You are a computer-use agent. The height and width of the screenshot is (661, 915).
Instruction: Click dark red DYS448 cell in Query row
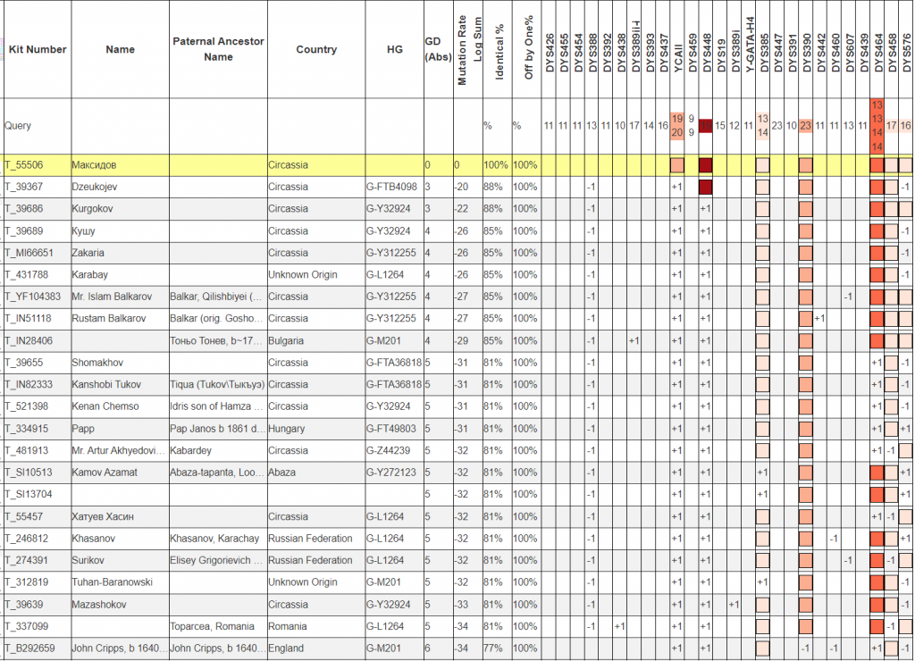pos(706,126)
